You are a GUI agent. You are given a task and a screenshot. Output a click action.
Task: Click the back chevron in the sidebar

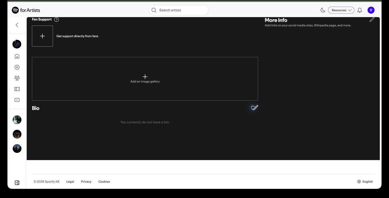(17, 25)
